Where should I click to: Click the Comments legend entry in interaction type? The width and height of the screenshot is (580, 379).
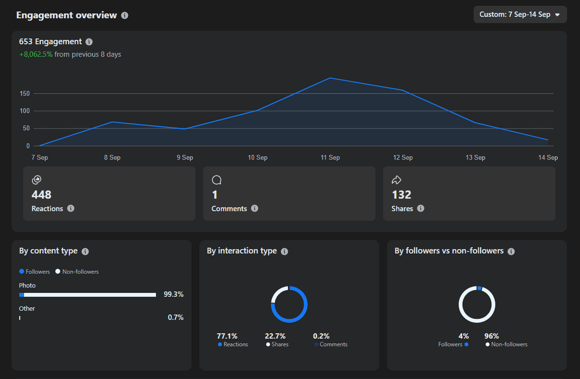[331, 344]
